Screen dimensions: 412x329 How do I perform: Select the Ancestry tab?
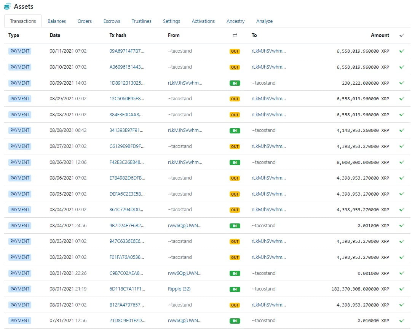tap(235, 21)
